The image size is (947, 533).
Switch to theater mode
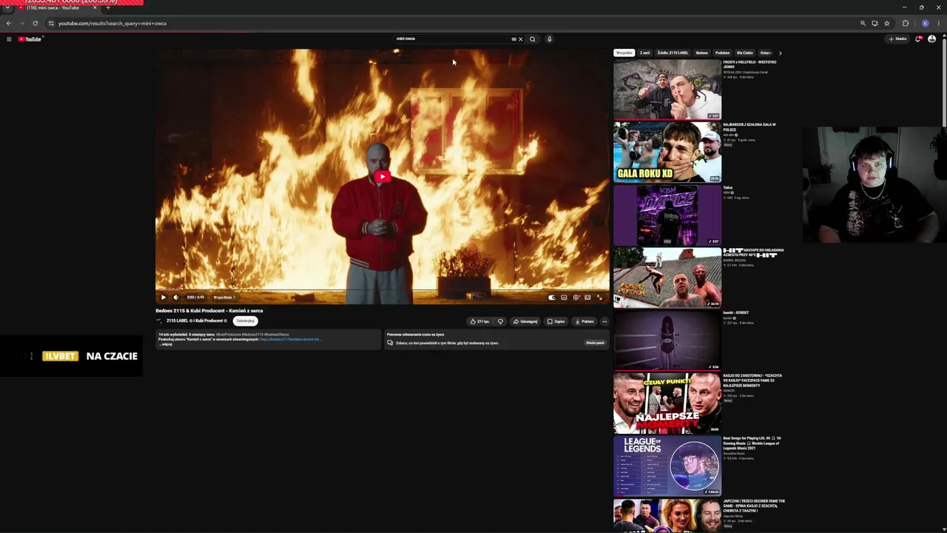coord(587,298)
